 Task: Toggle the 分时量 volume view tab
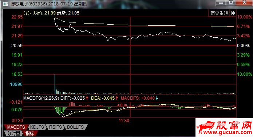(13, 133)
